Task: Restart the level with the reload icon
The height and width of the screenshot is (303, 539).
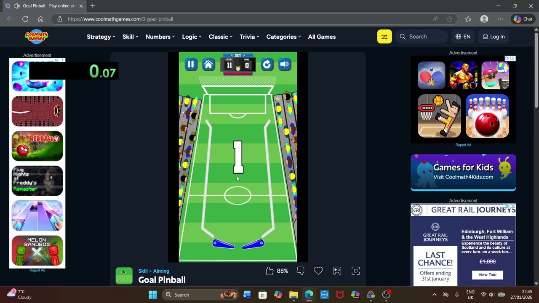Action: [x=267, y=64]
